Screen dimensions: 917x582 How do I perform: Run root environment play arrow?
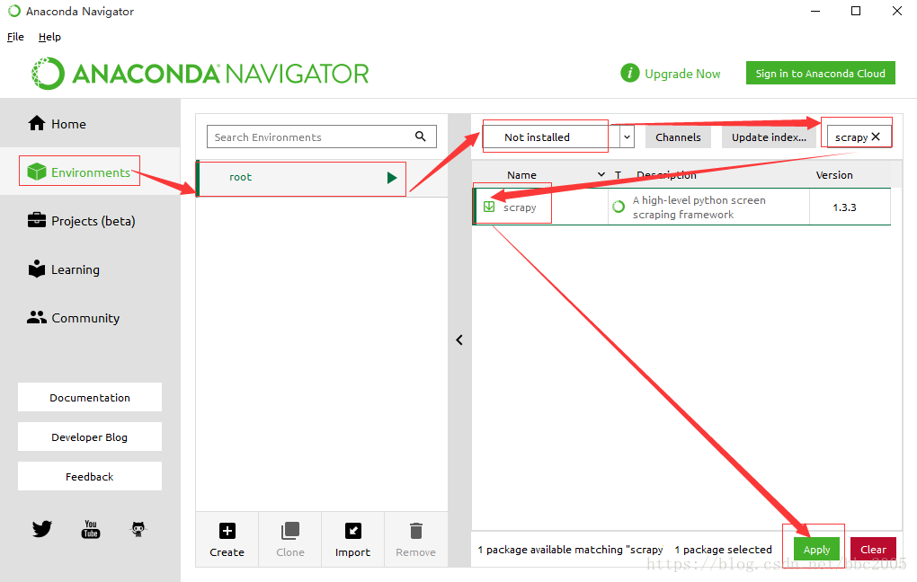392,178
